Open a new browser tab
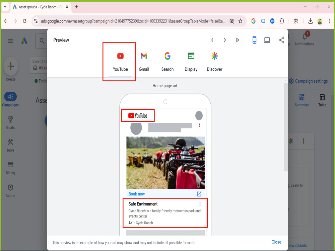 [x=76, y=7]
